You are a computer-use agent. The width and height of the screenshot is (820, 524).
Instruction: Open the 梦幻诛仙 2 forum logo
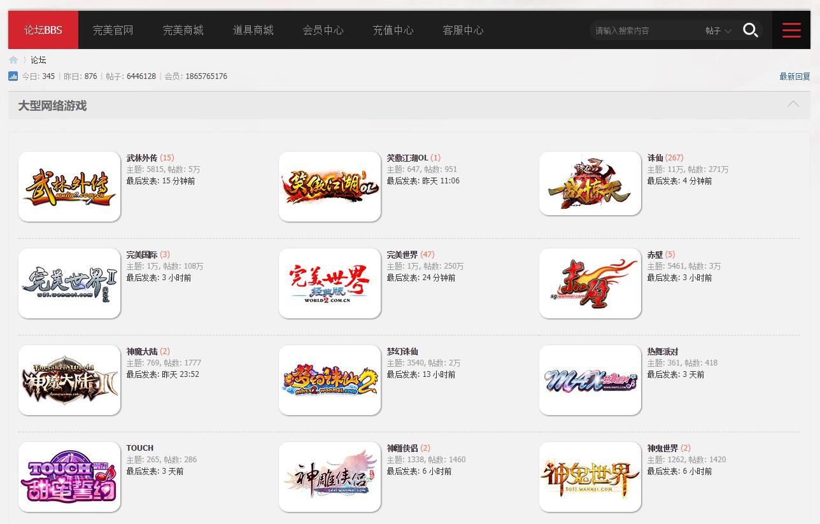pyautogui.click(x=330, y=380)
